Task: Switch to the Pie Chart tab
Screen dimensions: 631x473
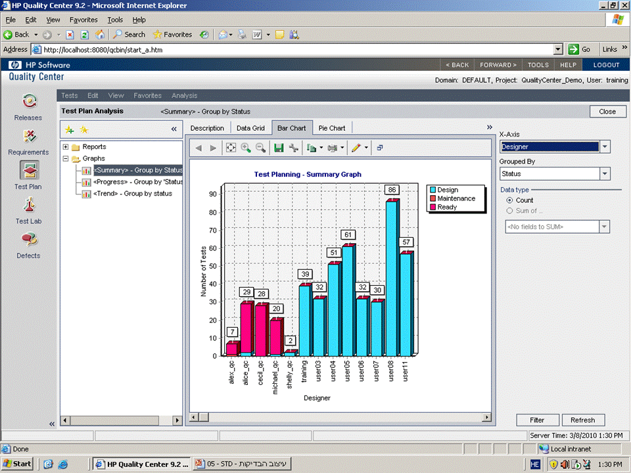Action: click(x=332, y=128)
